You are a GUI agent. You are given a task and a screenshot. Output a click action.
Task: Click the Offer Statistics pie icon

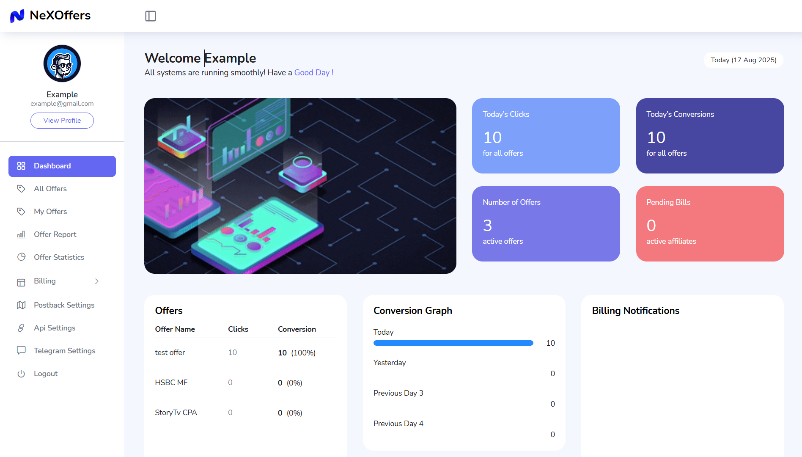(21, 257)
